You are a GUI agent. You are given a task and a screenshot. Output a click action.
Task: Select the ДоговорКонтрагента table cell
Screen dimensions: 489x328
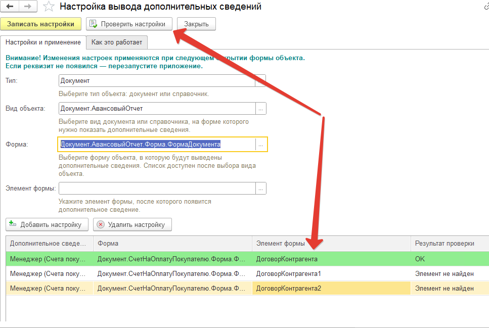[x=331, y=259]
